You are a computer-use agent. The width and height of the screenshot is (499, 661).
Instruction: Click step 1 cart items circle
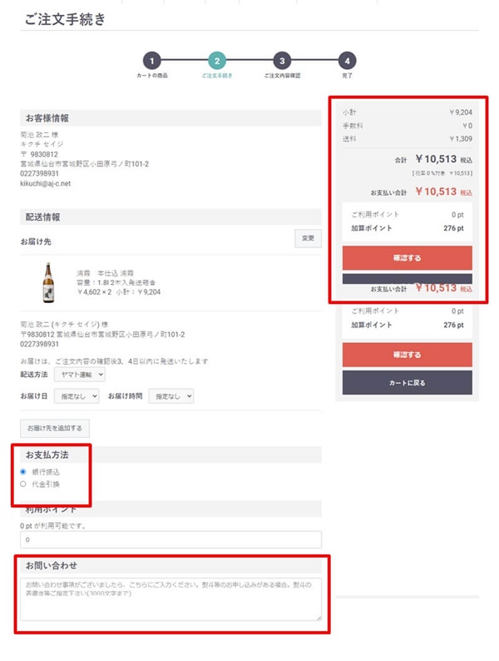(x=151, y=61)
